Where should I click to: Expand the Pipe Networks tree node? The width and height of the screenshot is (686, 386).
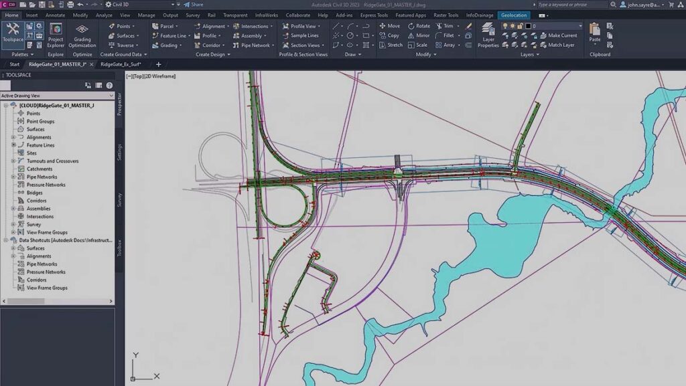click(13, 177)
